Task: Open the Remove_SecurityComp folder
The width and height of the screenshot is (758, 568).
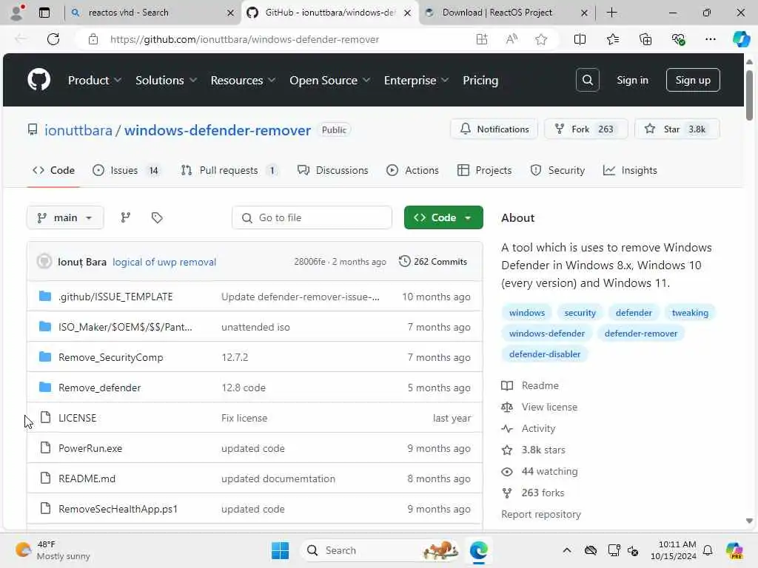Action: (111, 357)
